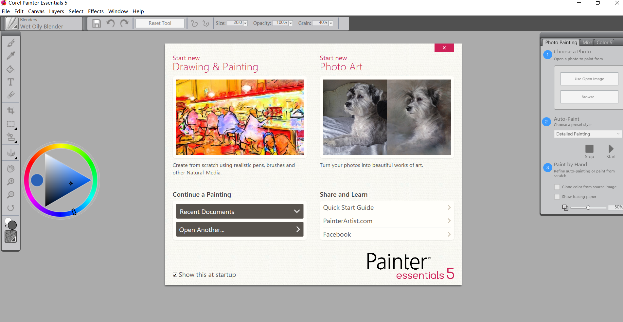Screen dimensions: 623x322
Task: Click the tracing paper opacity slider
Action: click(588, 207)
